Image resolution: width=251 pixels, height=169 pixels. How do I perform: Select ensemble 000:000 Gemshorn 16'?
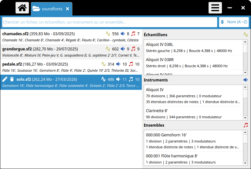193,138
